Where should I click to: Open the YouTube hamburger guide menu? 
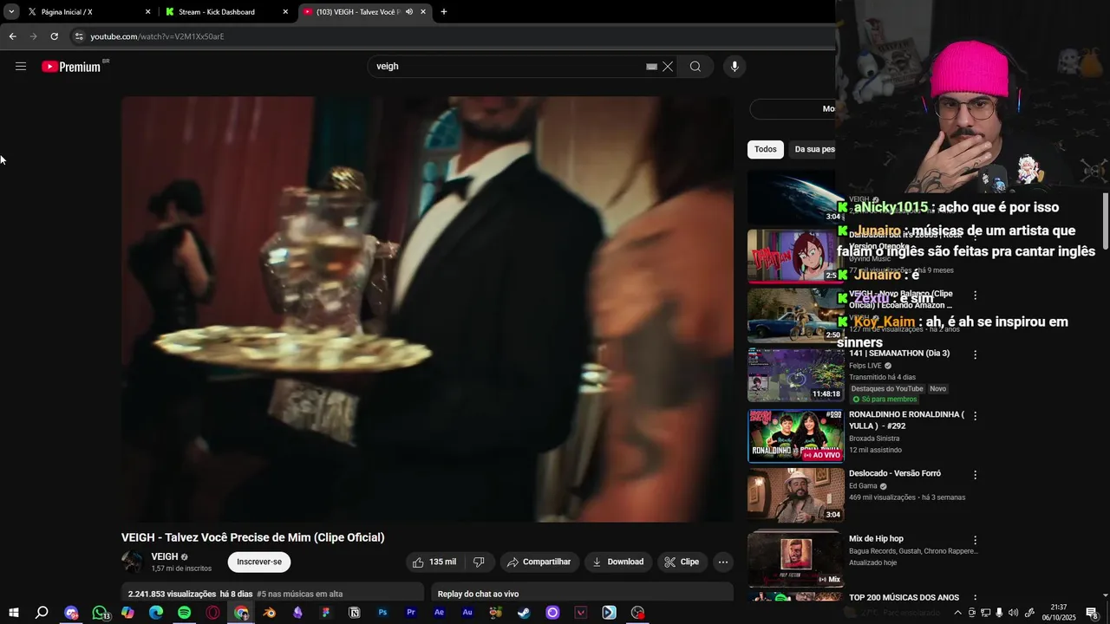tap(21, 67)
